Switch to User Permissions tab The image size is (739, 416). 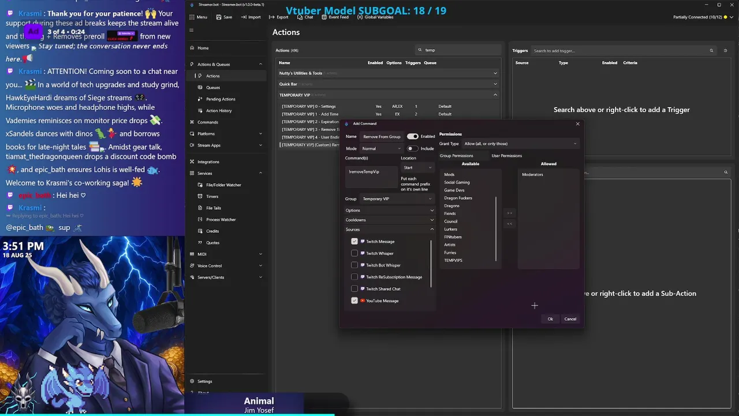coord(506,155)
